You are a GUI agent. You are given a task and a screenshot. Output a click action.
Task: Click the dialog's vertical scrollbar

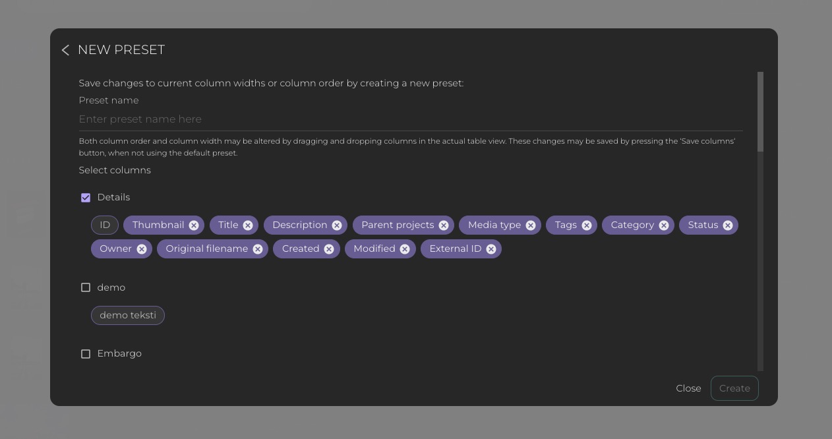coord(760,112)
